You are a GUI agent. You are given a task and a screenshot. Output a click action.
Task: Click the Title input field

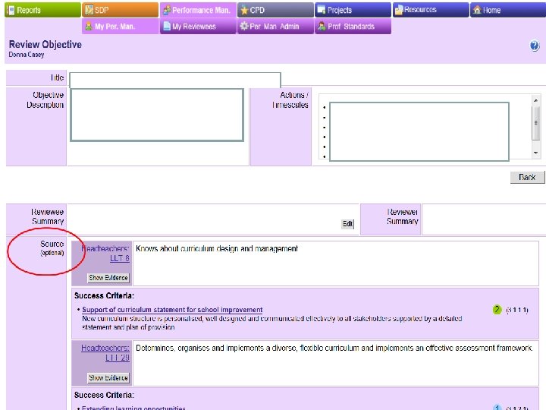tap(175, 80)
